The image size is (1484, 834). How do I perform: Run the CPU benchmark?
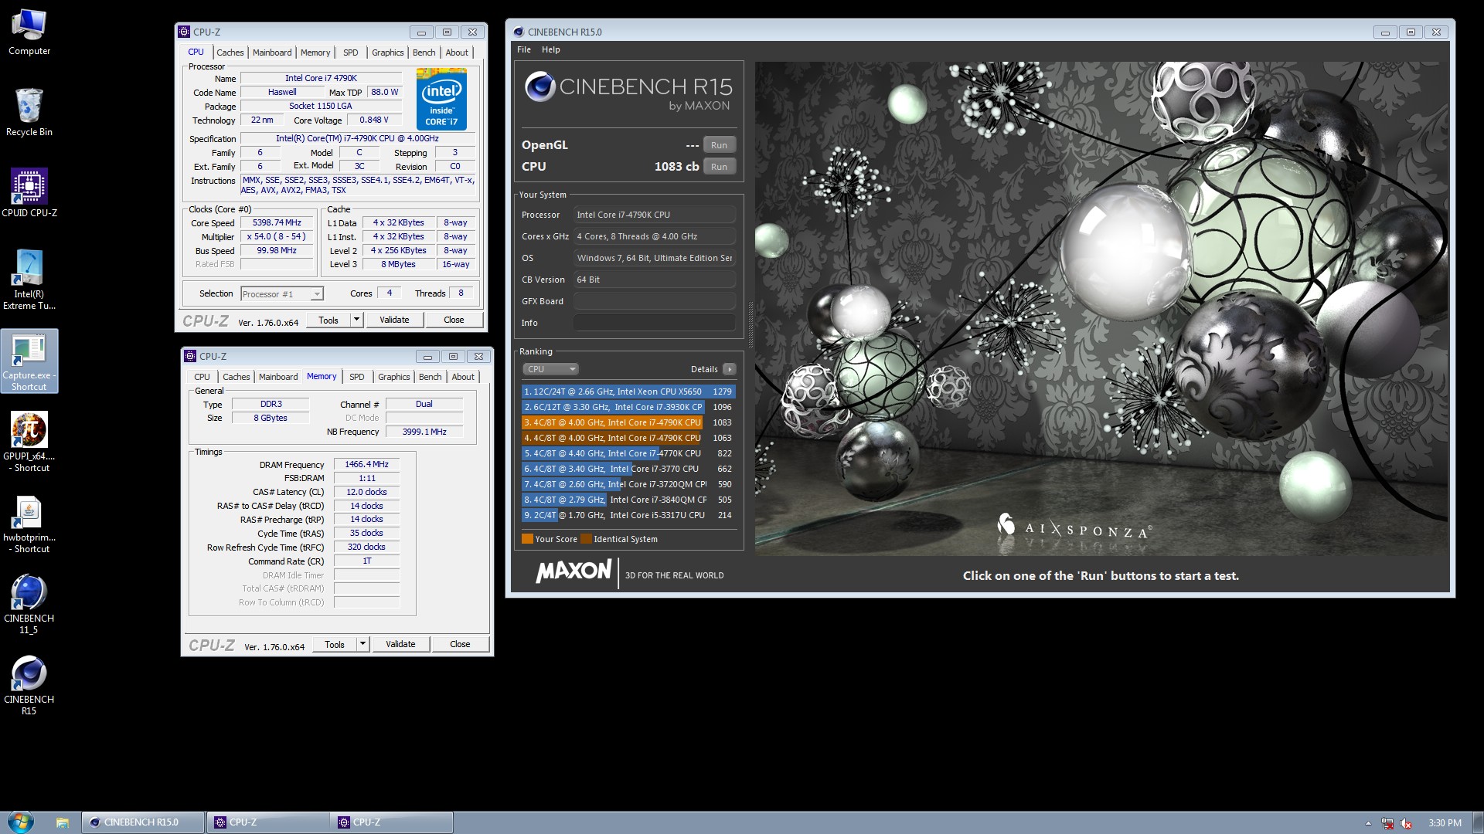(x=719, y=167)
